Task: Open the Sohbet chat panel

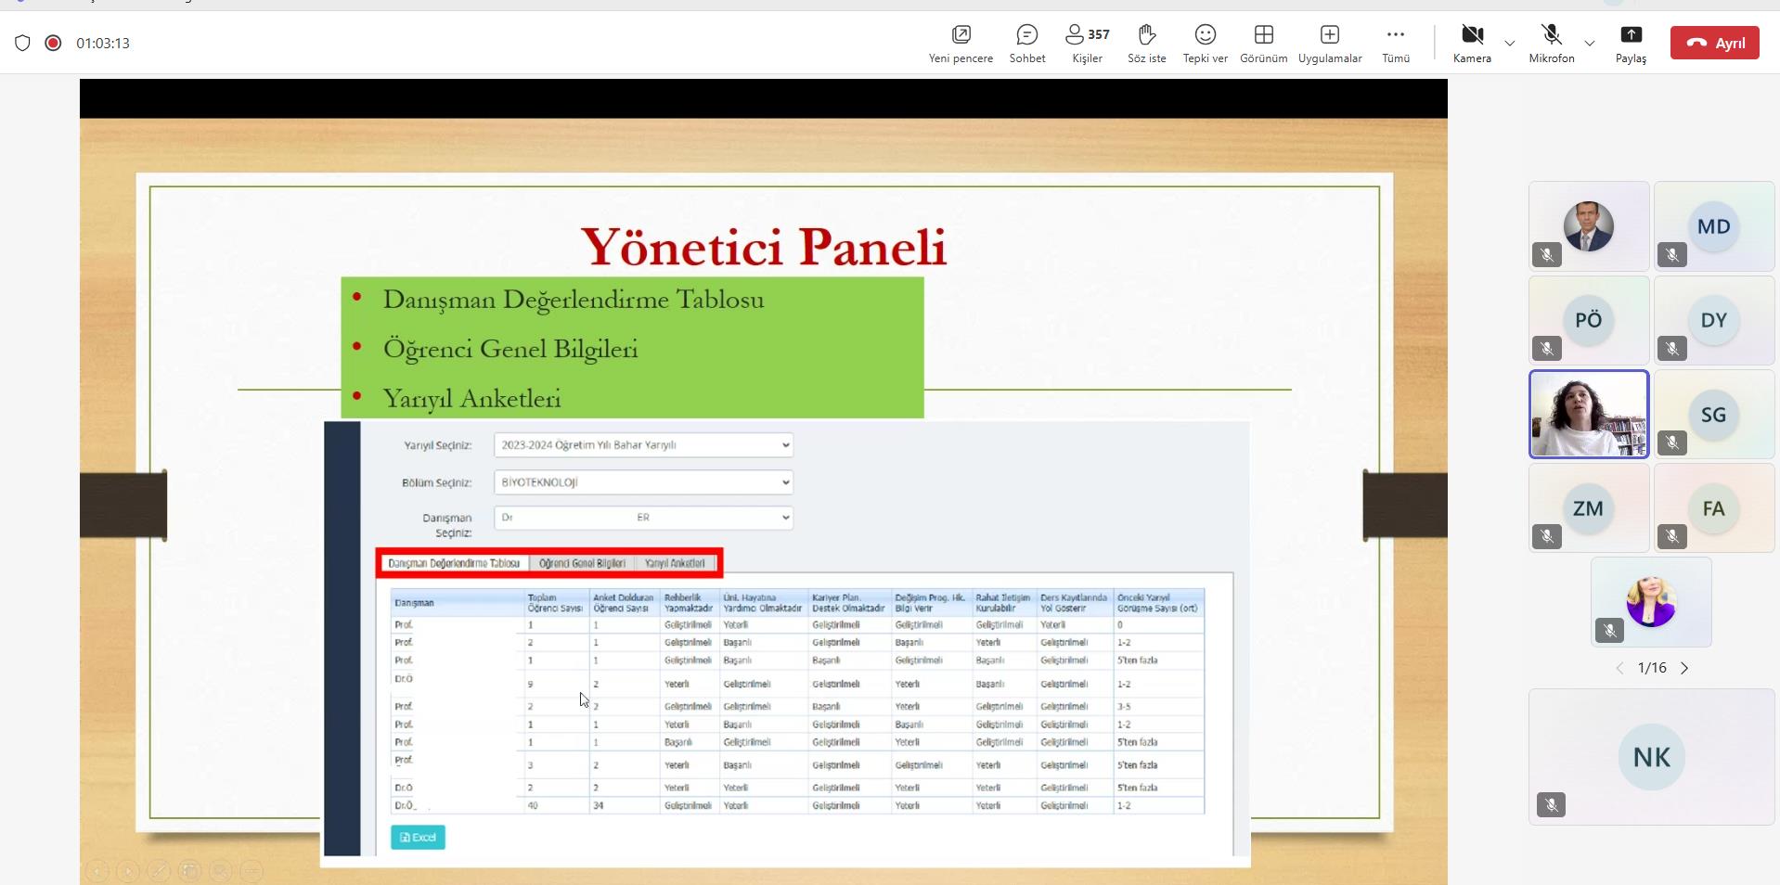Action: 1026,43
